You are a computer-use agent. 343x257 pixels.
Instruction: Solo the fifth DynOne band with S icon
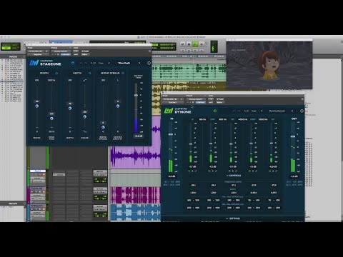273,171
